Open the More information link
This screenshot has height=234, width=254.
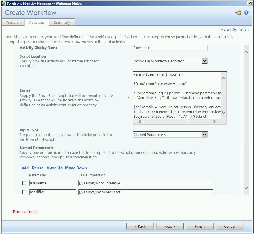click(x=234, y=30)
